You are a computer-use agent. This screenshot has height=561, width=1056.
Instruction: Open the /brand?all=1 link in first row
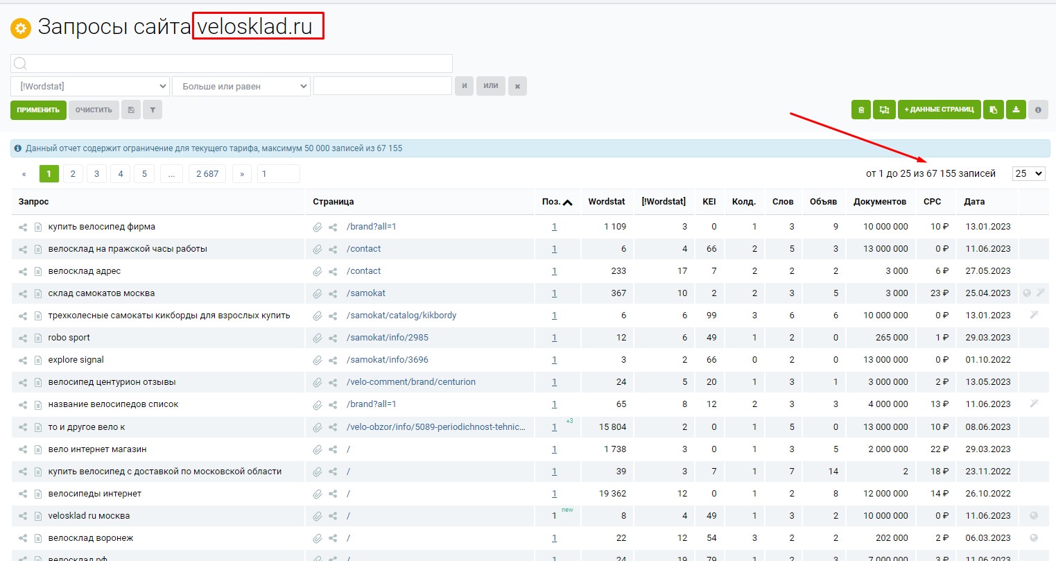click(372, 227)
